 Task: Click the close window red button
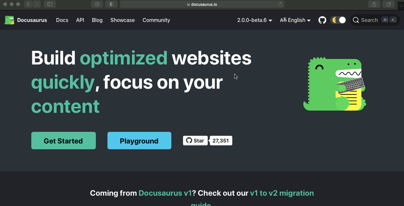click(x=5, y=4)
